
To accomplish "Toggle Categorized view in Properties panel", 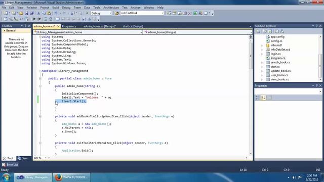I will (x=258, y=98).
